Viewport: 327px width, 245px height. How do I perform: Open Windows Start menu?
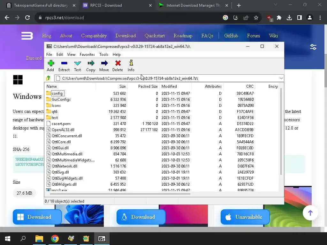click(x=8, y=239)
